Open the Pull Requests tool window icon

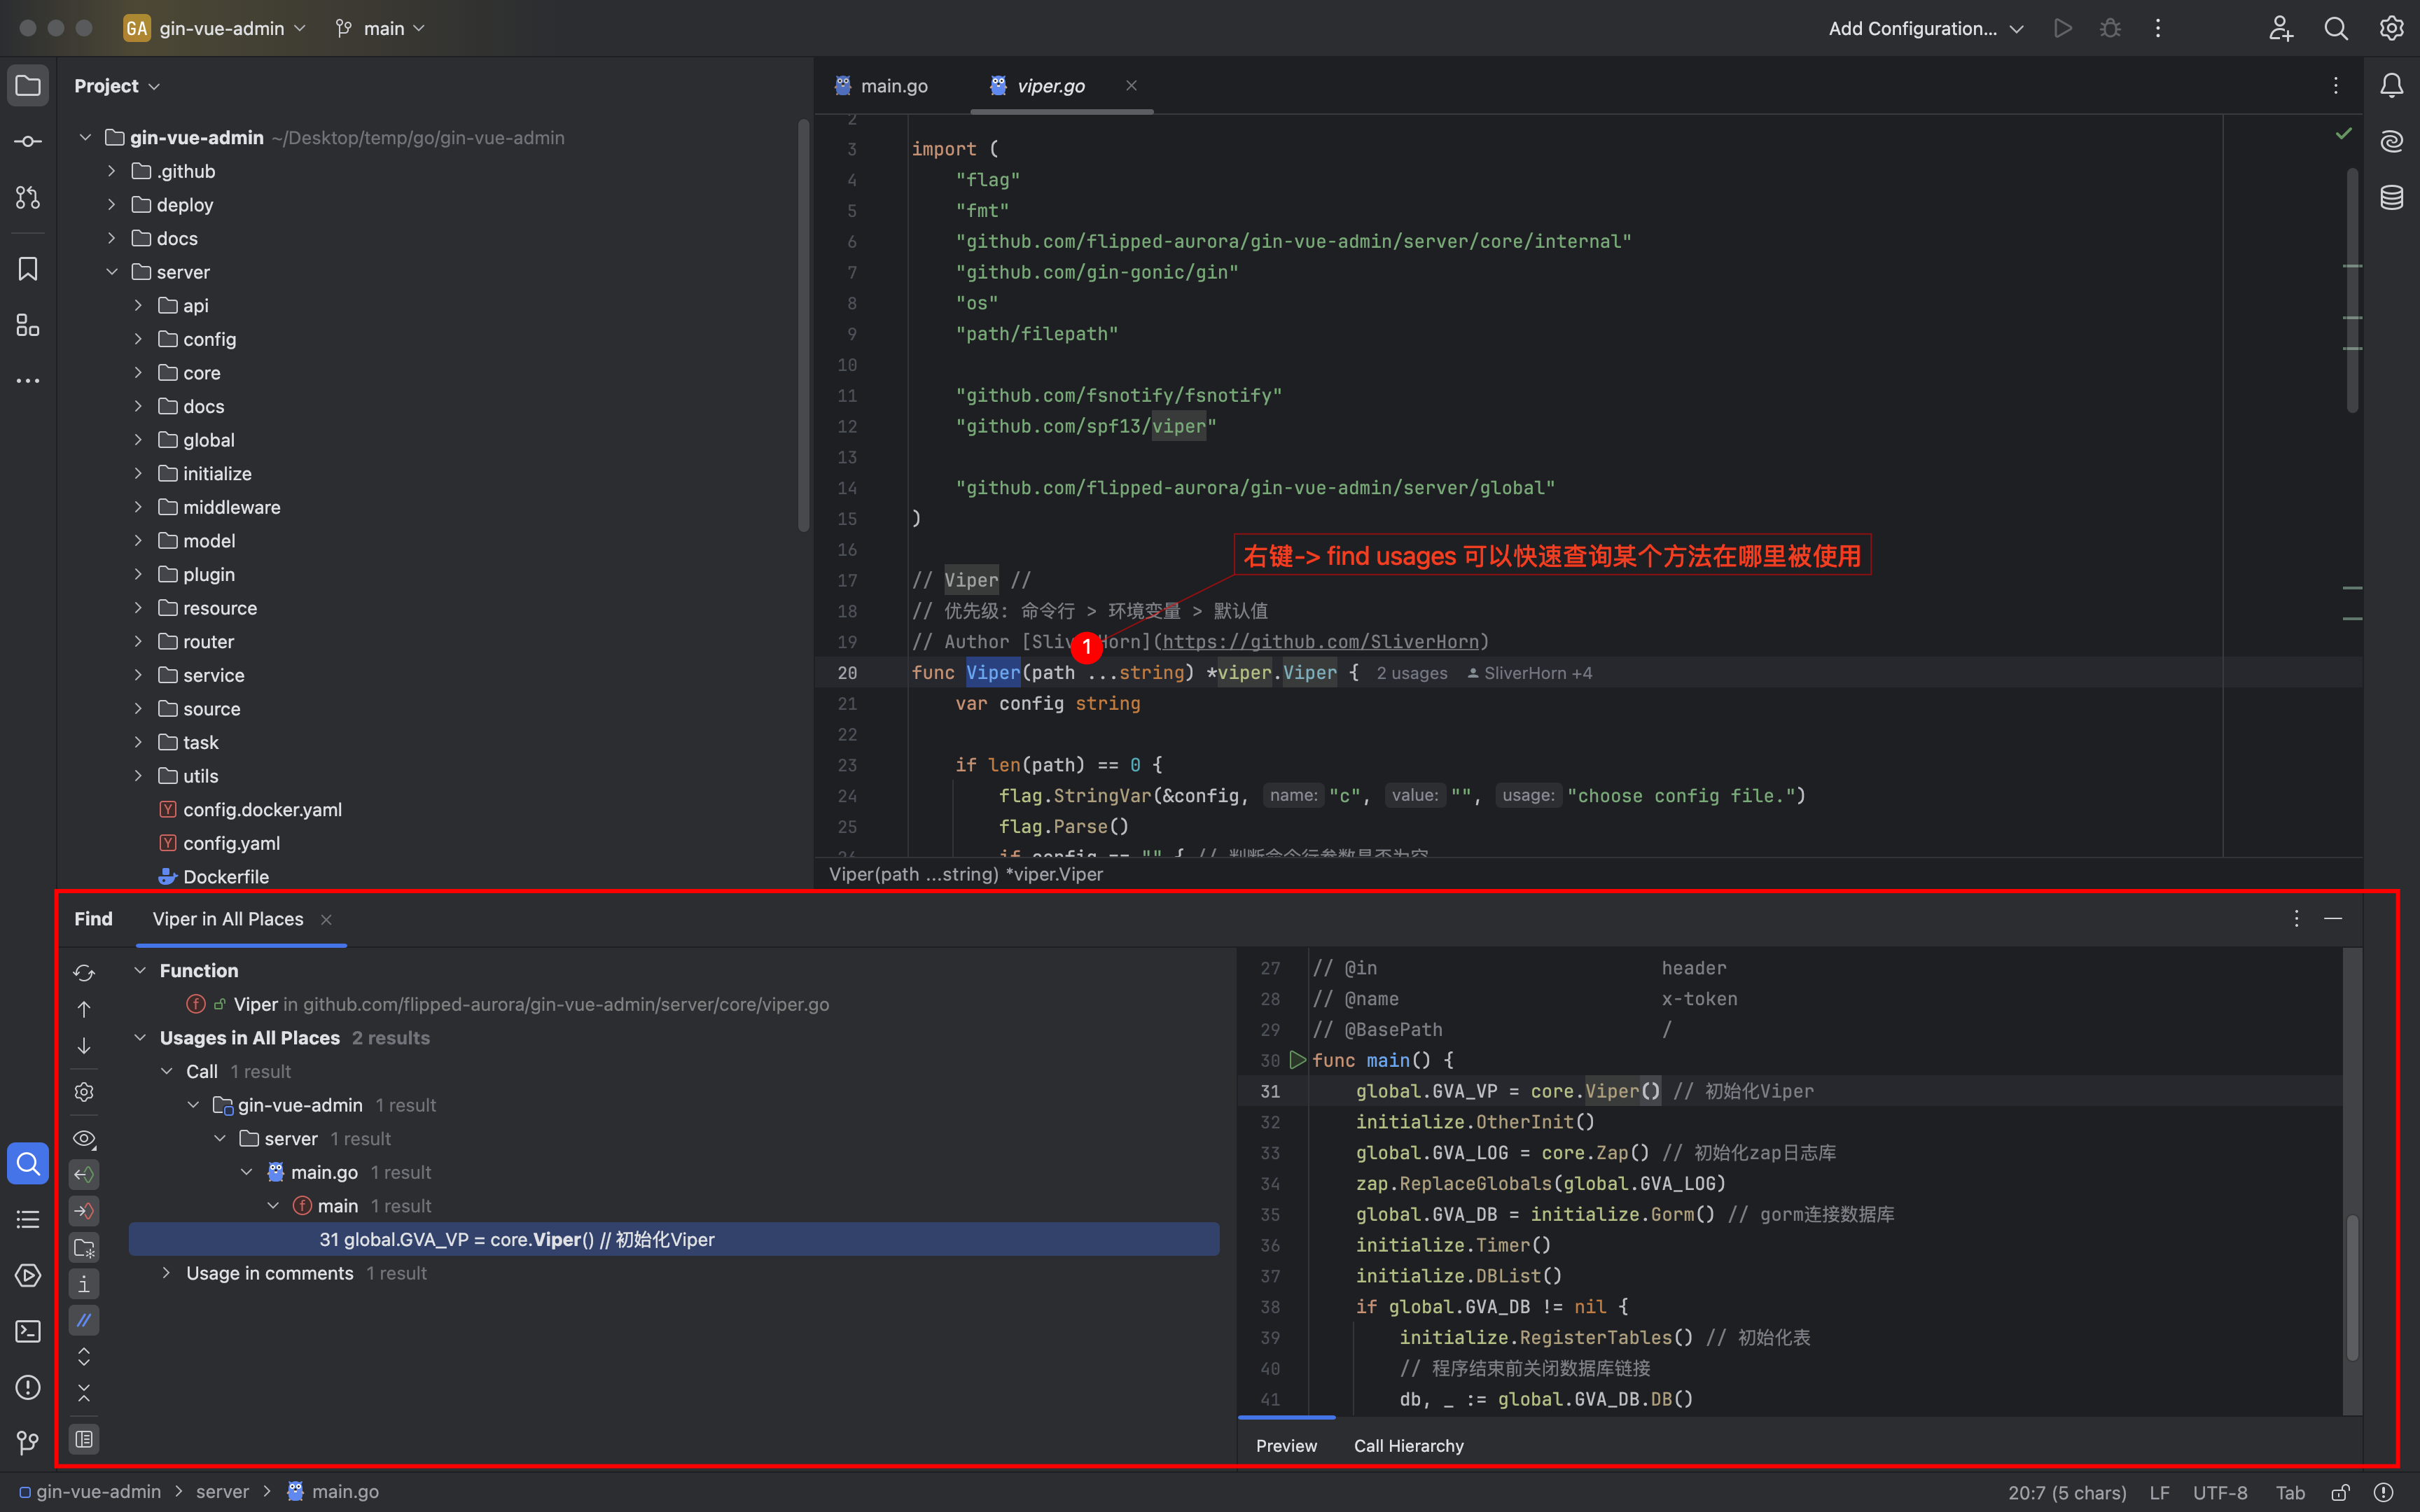point(28,198)
